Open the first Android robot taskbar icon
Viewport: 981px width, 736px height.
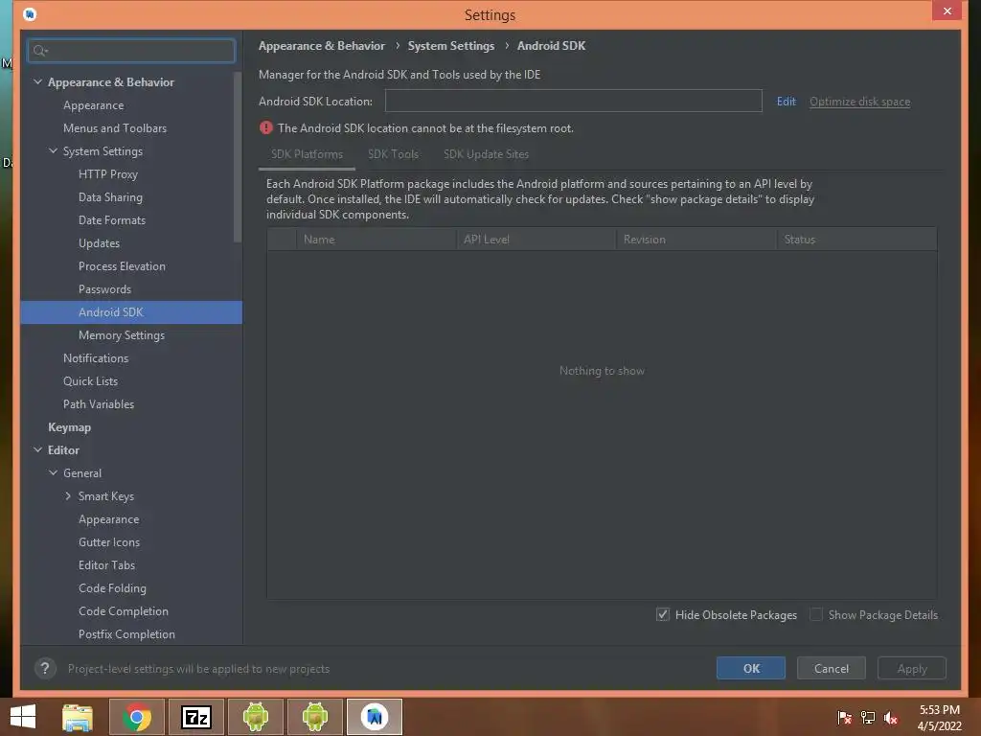pos(255,717)
